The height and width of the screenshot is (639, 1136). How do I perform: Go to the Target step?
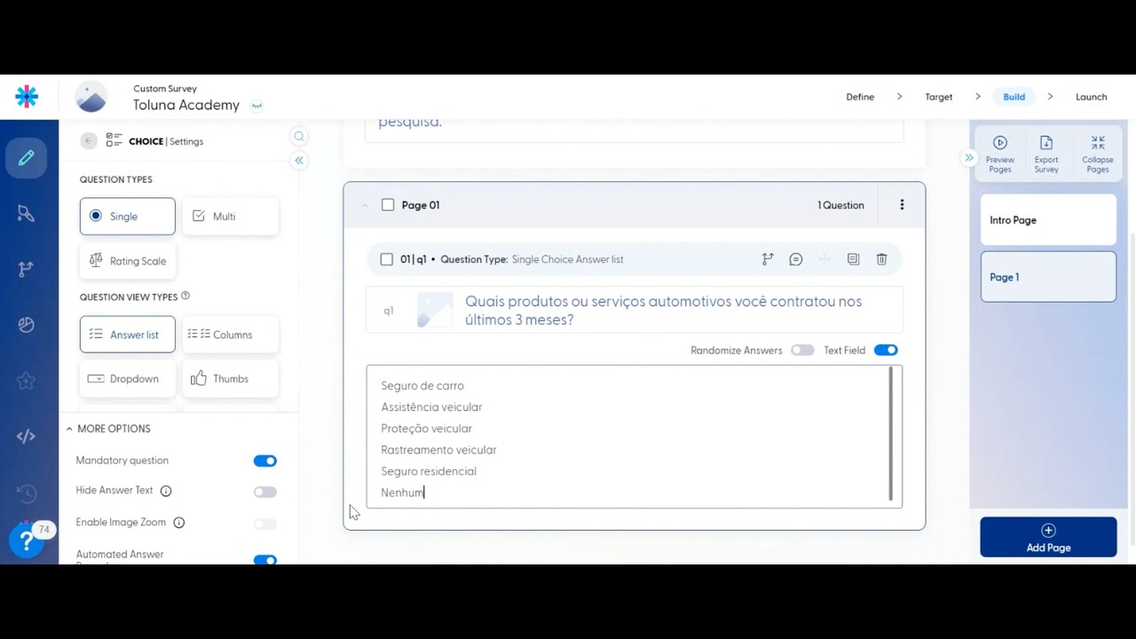[939, 97]
